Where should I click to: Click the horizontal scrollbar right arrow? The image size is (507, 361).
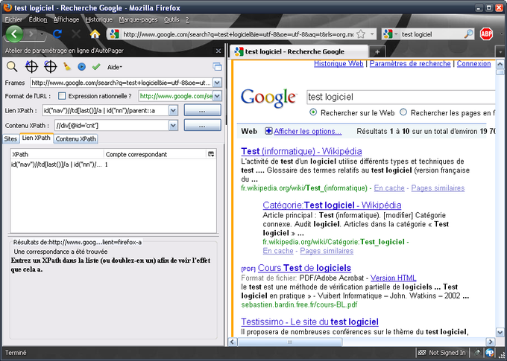tap(491, 342)
